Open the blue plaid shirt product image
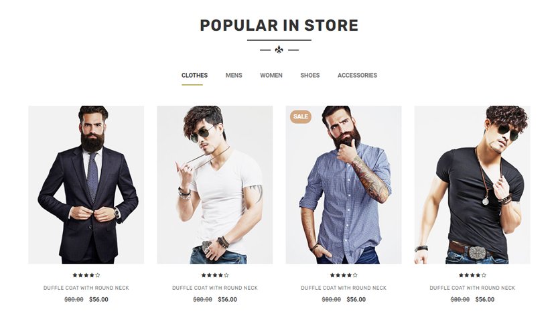Image resolution: width=560 pixels, height=324 pixels. (344, 185)
